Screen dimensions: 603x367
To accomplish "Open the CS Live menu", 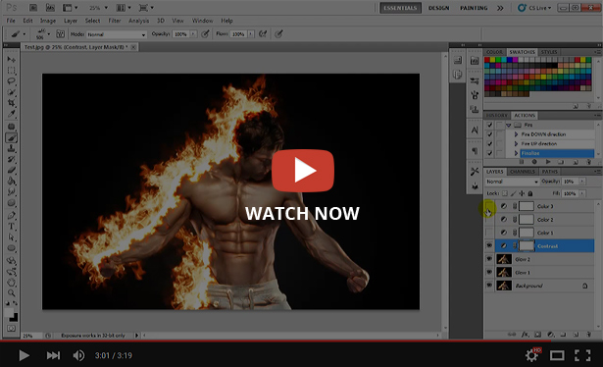I will (534, 8).
